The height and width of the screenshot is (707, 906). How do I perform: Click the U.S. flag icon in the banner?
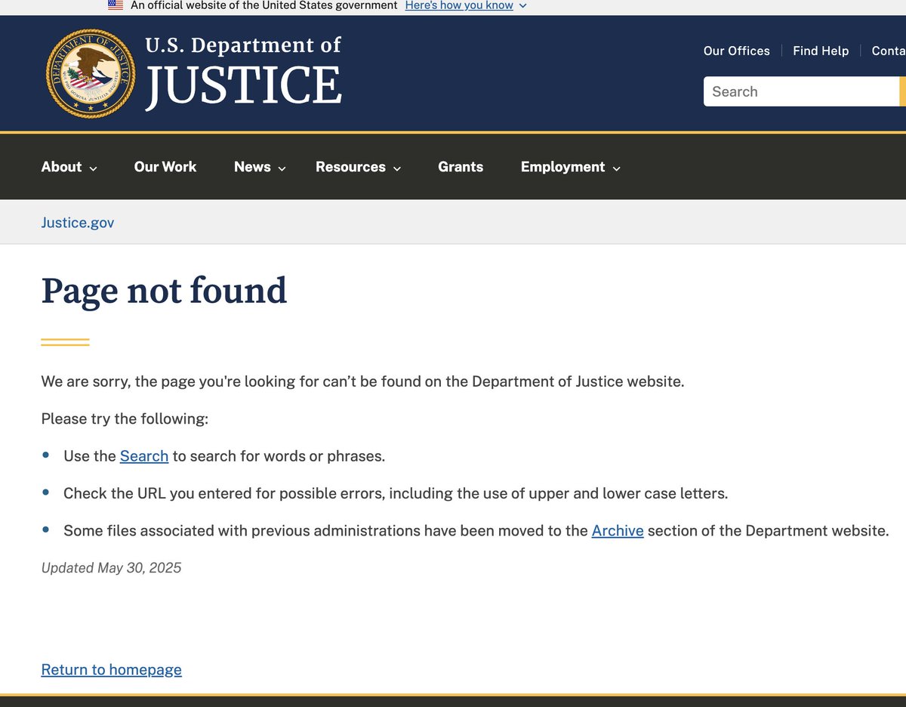coord(115,5)
